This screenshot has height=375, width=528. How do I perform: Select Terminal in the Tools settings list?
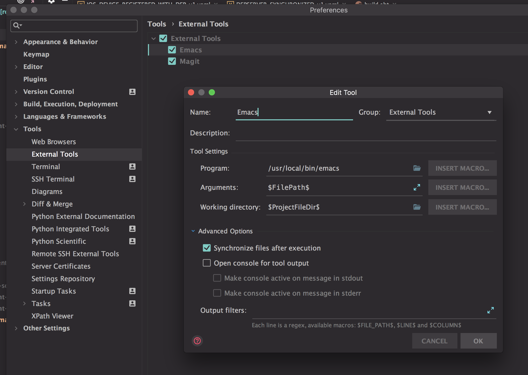click(46, 166)
